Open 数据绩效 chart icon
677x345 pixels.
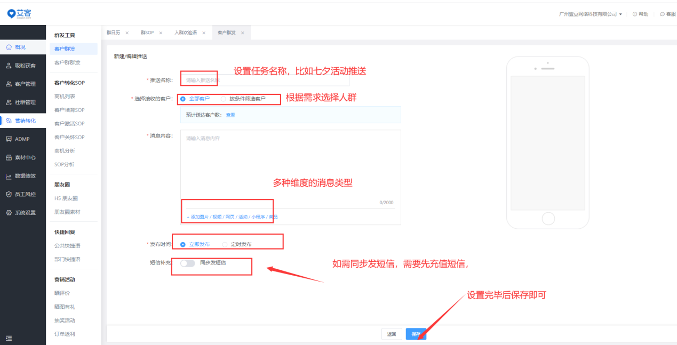coord(9,176)
